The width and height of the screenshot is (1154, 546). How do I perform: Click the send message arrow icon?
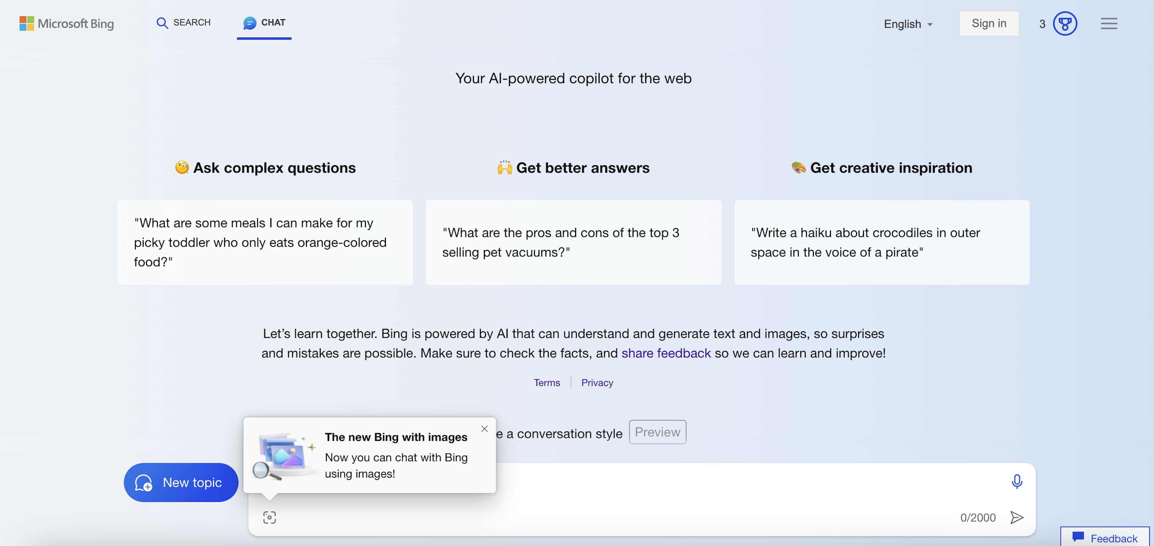pyautogui.click(x=1018, y=517)
